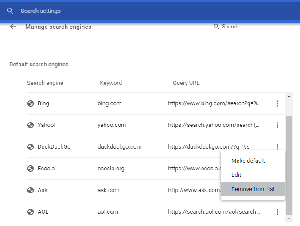Click the globe icon beside DuckDuckGo
This screenshot has height=226, width=300.
tap(31, 147)
